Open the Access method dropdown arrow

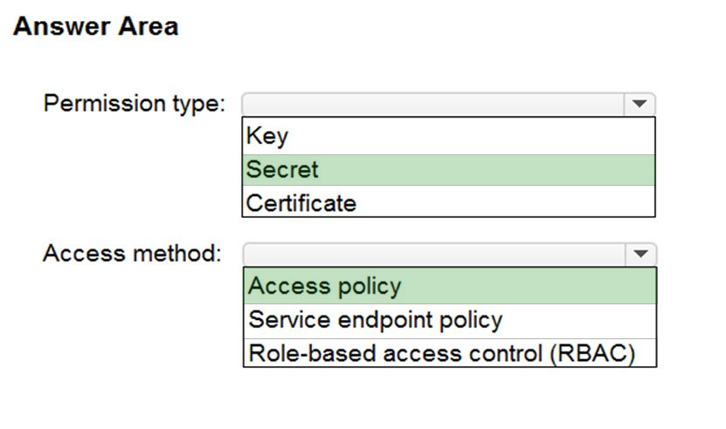pyautogui.click(x=640, y=255)
